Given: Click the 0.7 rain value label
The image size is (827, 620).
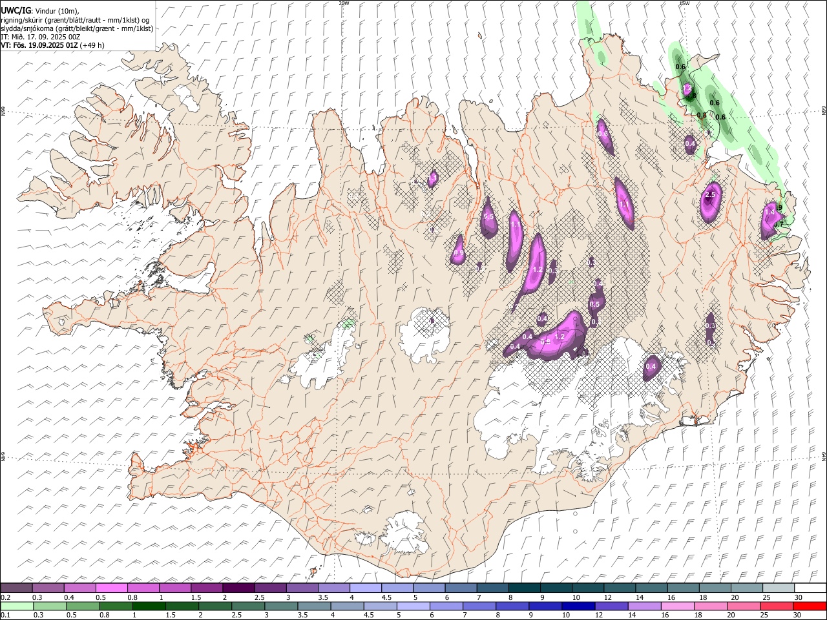Looking at the screenshot, I should point(779,224).
